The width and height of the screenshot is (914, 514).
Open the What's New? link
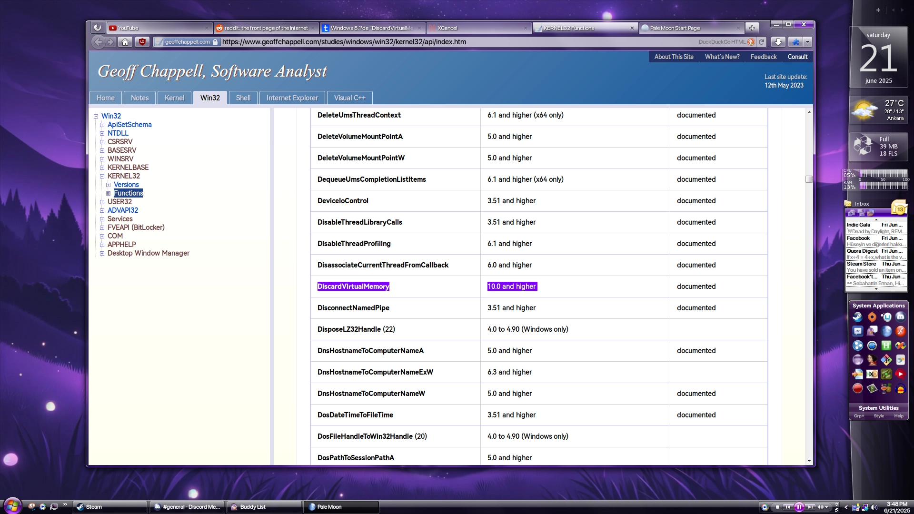[x=722, y=57]
